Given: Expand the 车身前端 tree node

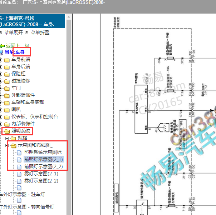Looking at the screenshot, I should [1, 60].
